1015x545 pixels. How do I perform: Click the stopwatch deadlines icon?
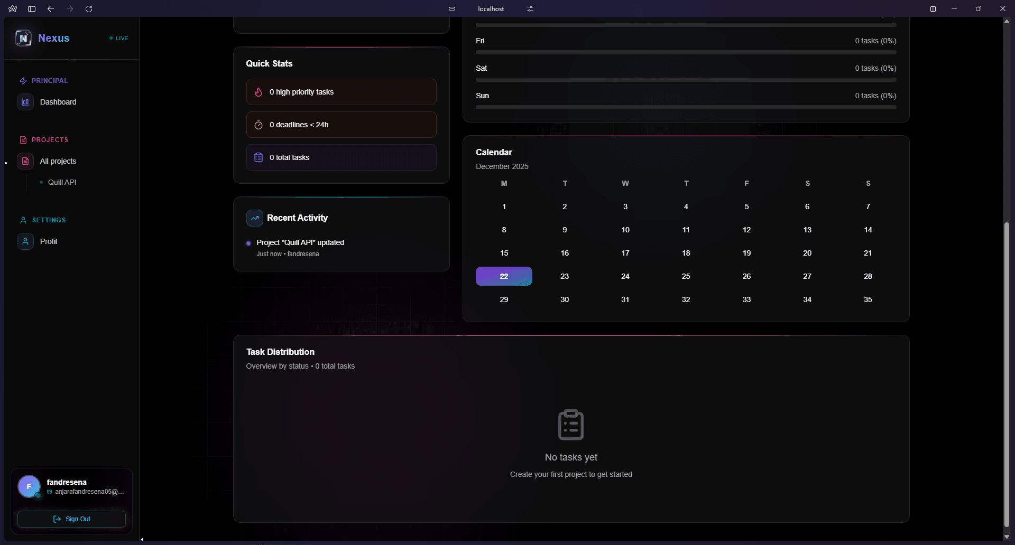pos(259,125)
